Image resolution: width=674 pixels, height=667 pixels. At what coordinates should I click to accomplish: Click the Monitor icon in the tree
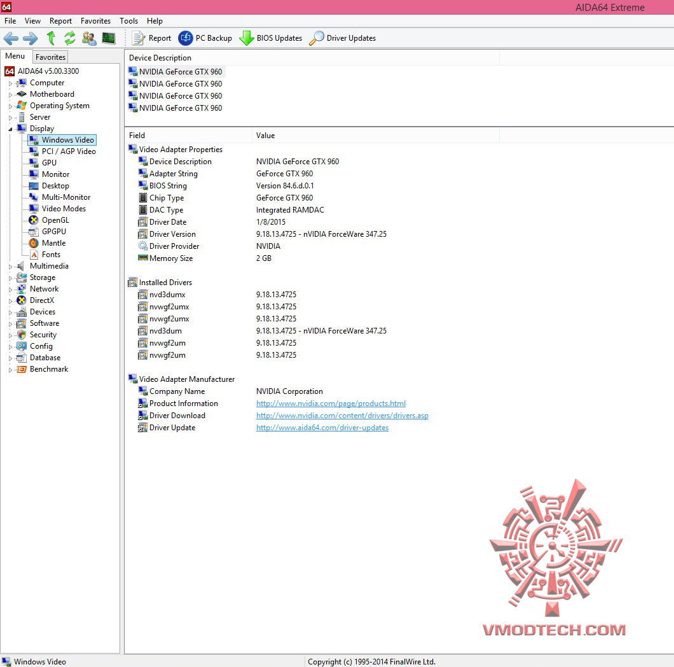34,174
